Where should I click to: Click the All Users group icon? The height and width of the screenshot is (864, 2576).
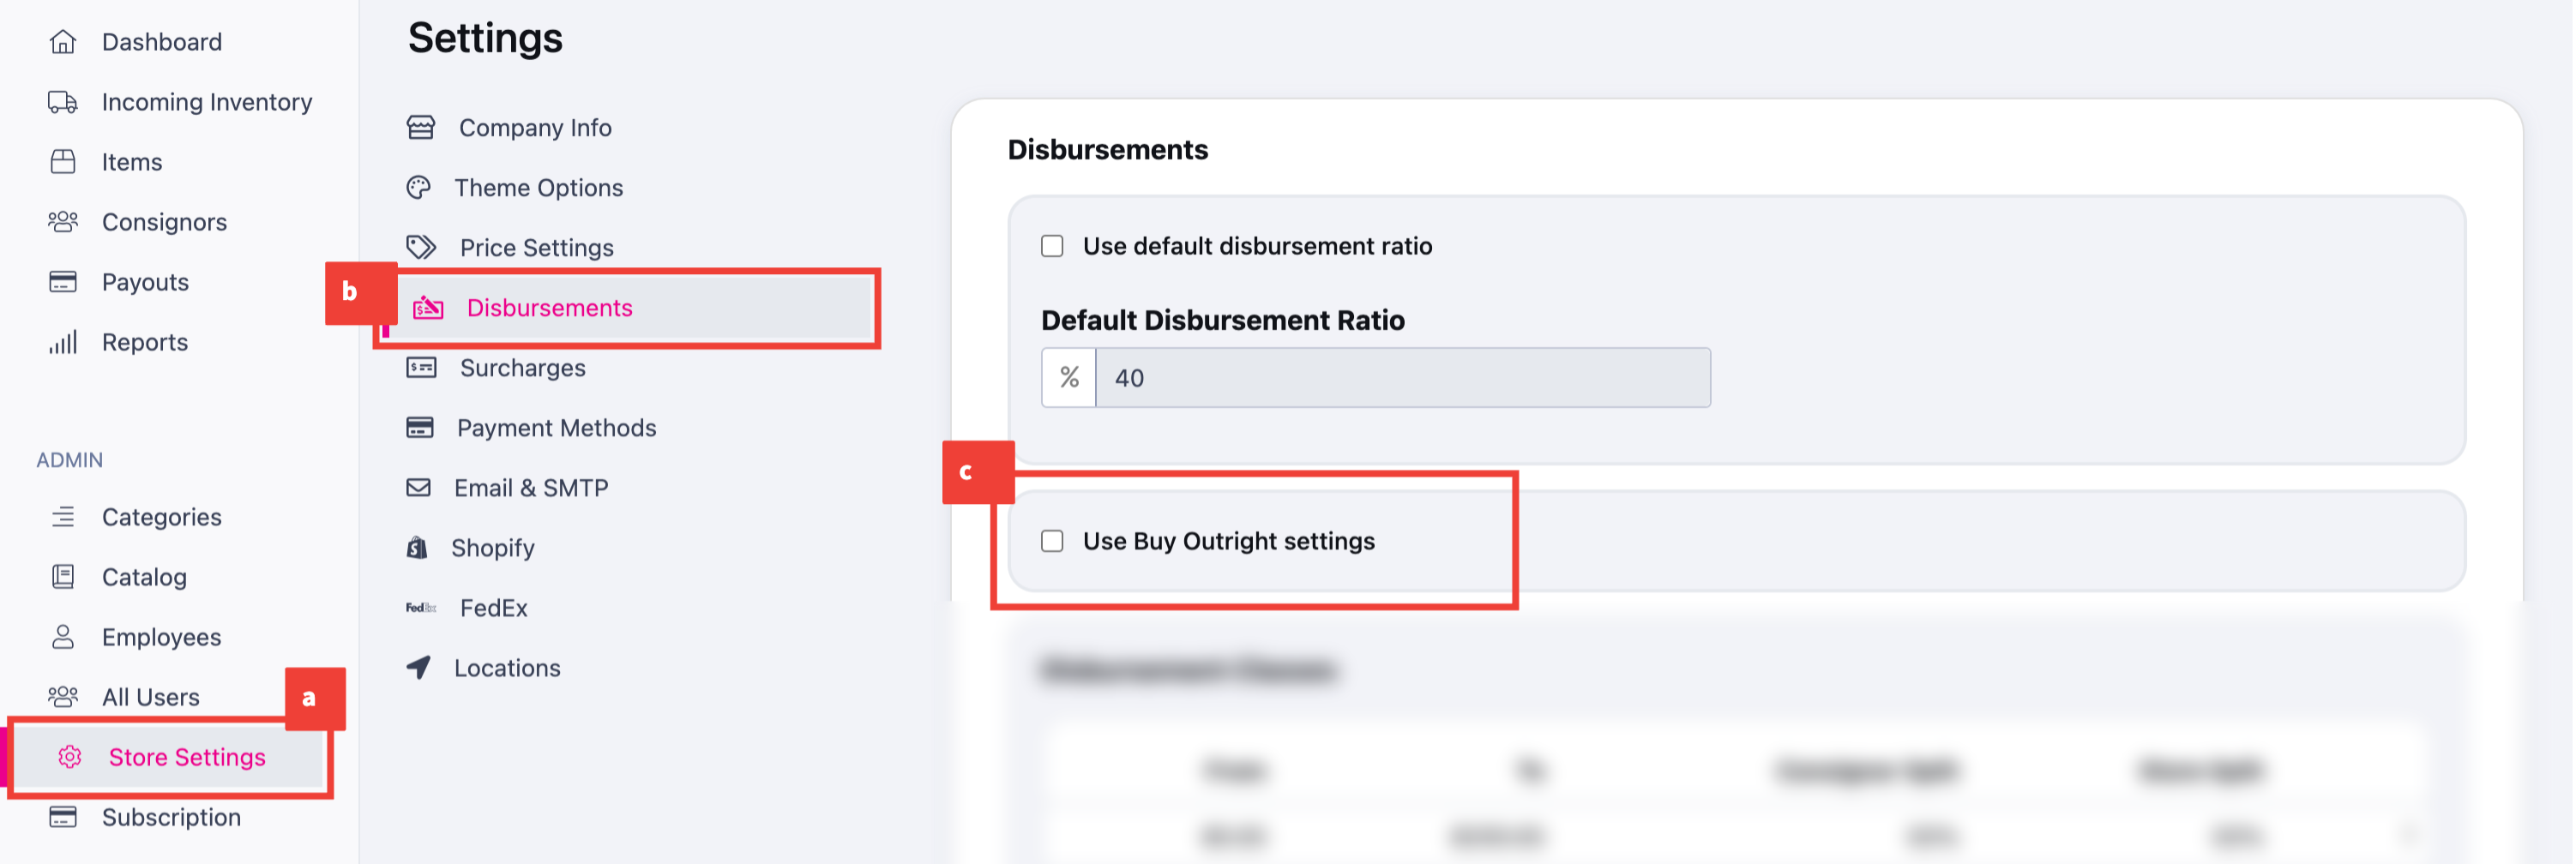[63, 697]
